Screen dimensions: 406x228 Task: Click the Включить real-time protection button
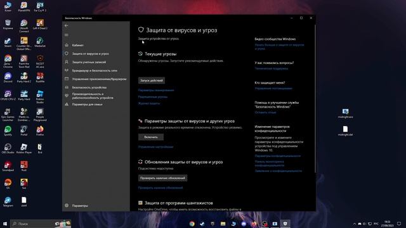tap(151, 137)
